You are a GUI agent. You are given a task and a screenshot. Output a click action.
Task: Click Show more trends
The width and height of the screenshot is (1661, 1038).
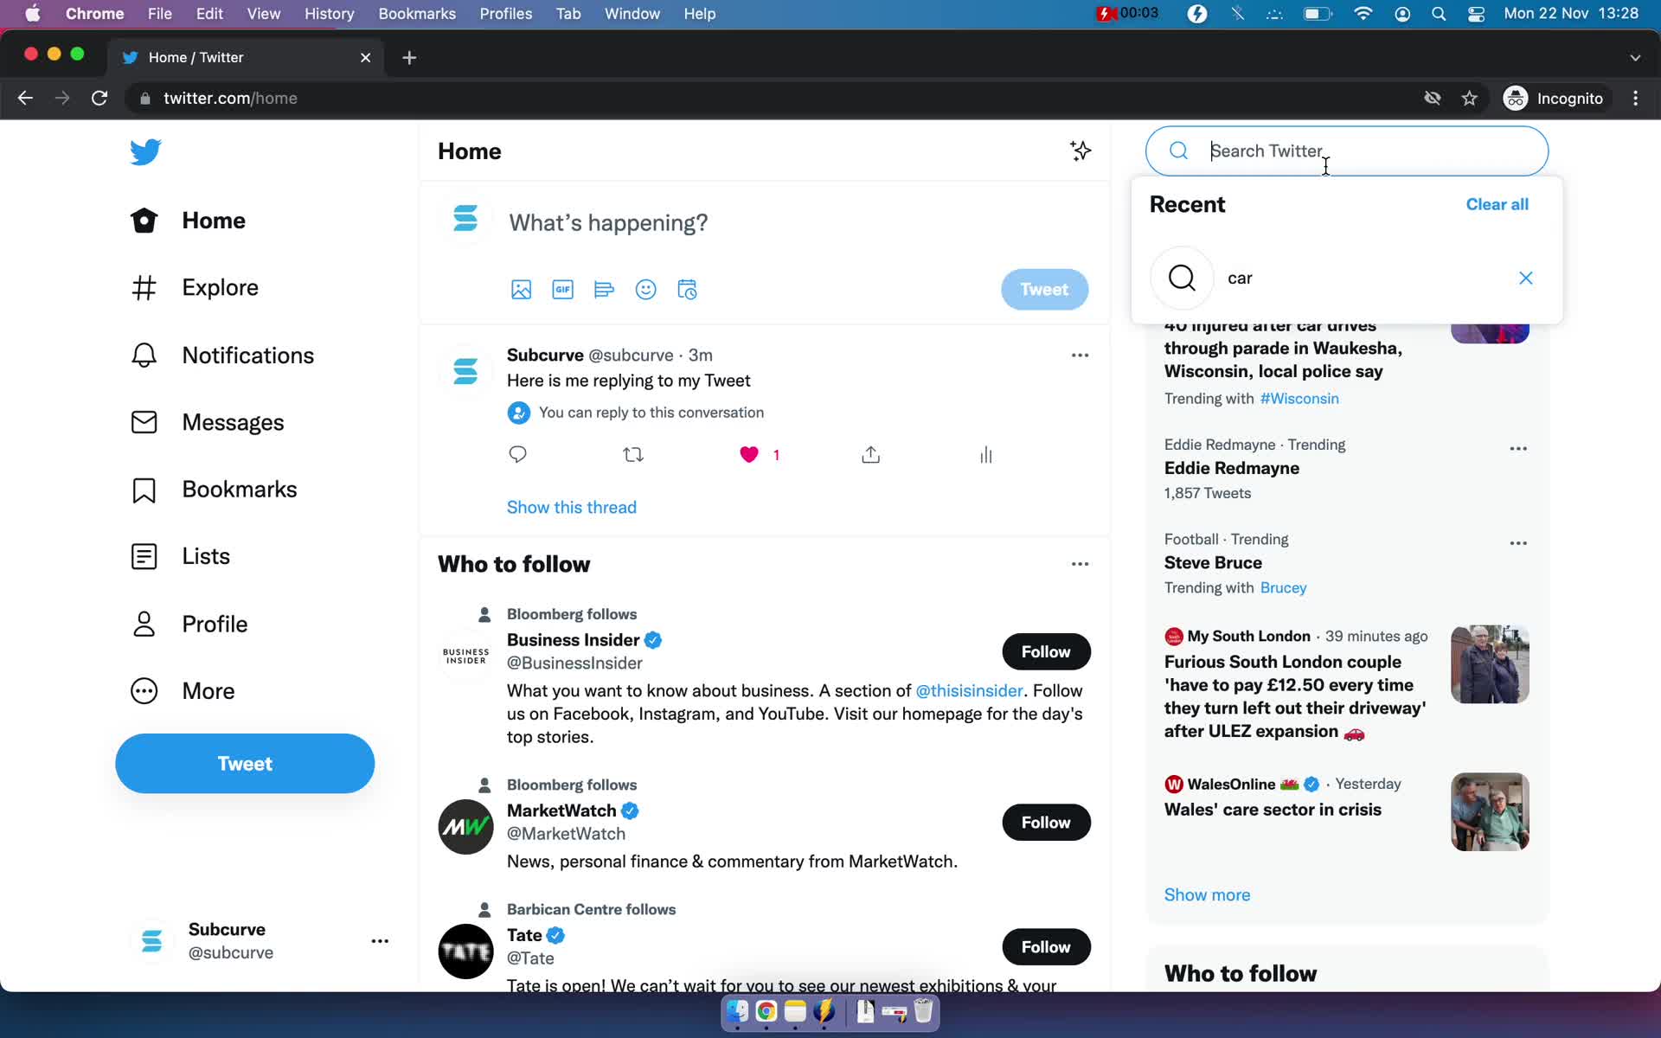click(1207, 895)
